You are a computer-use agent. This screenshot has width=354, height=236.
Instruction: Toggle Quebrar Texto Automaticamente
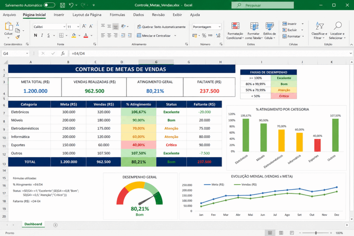(x=161, y=27)
